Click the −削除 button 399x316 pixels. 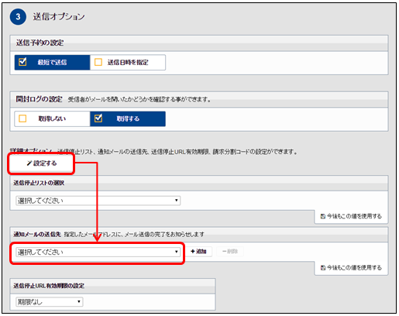click(230, 252)
